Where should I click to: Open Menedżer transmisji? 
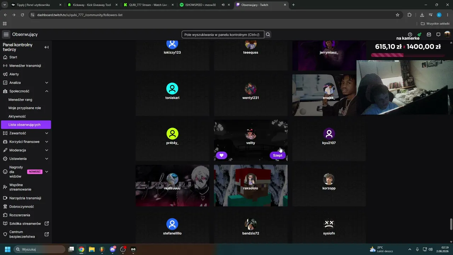click(26, 66)
